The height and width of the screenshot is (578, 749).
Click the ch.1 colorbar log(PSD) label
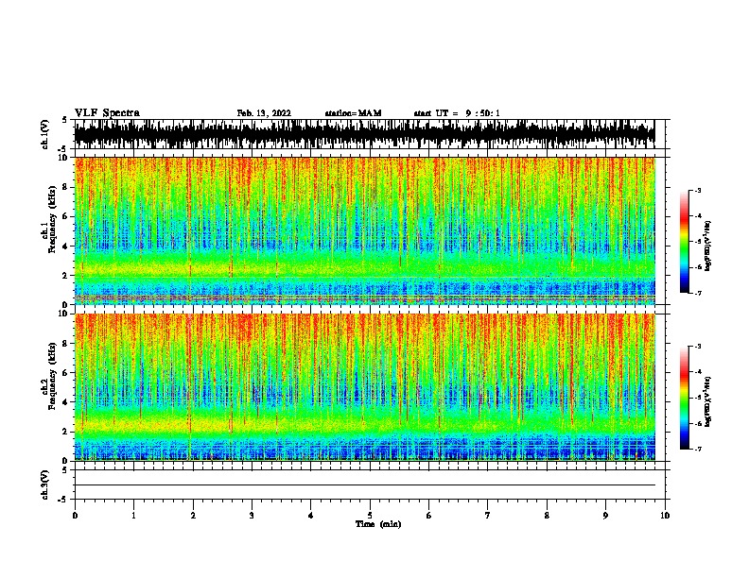[x=708, y=246]
